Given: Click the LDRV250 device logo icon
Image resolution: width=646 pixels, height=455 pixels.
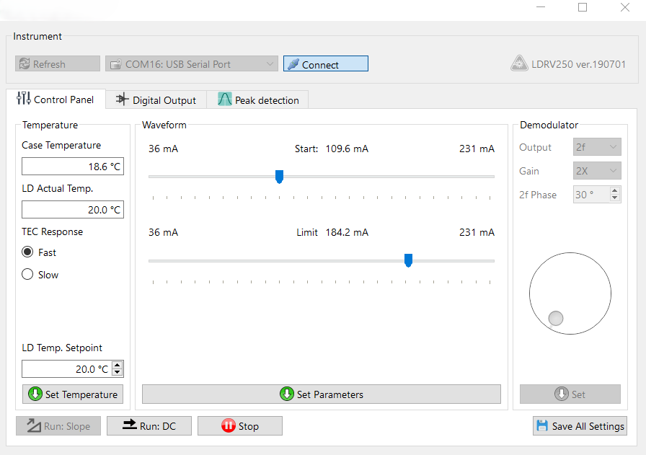Looking at the screenshot, I should [x=518, y=64].
